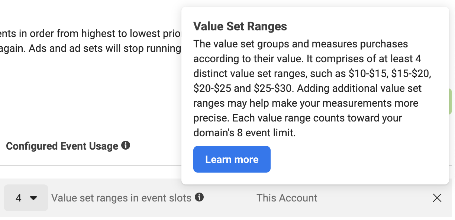Click gray row background between label and This Account
The width and height of the screenshot is (455, 220).
point(230,198)
